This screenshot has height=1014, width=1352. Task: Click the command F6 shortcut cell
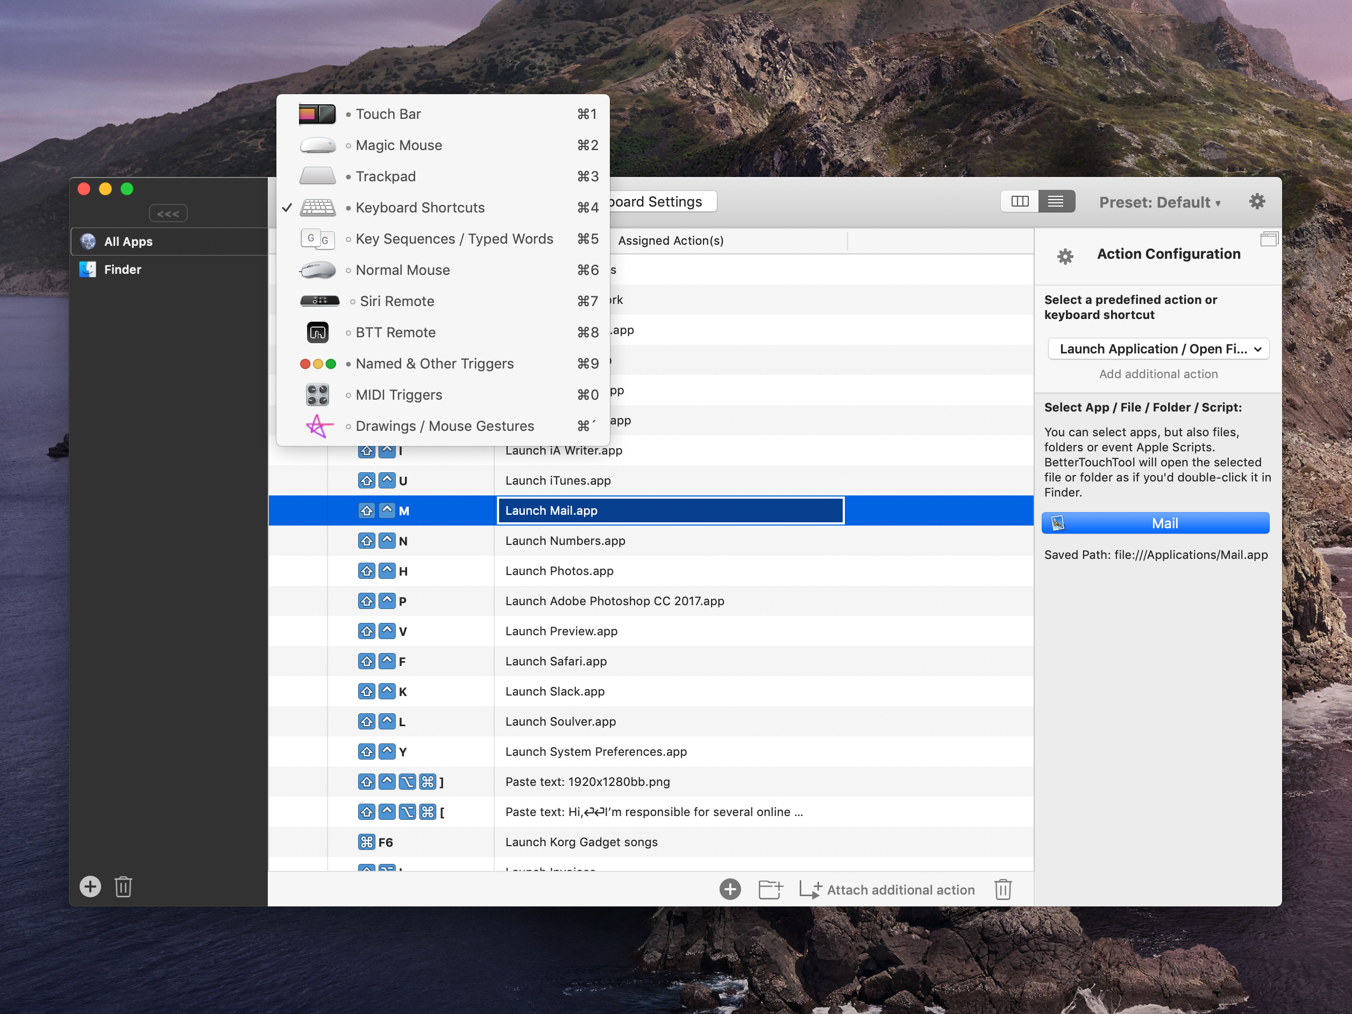click(411, 842)
